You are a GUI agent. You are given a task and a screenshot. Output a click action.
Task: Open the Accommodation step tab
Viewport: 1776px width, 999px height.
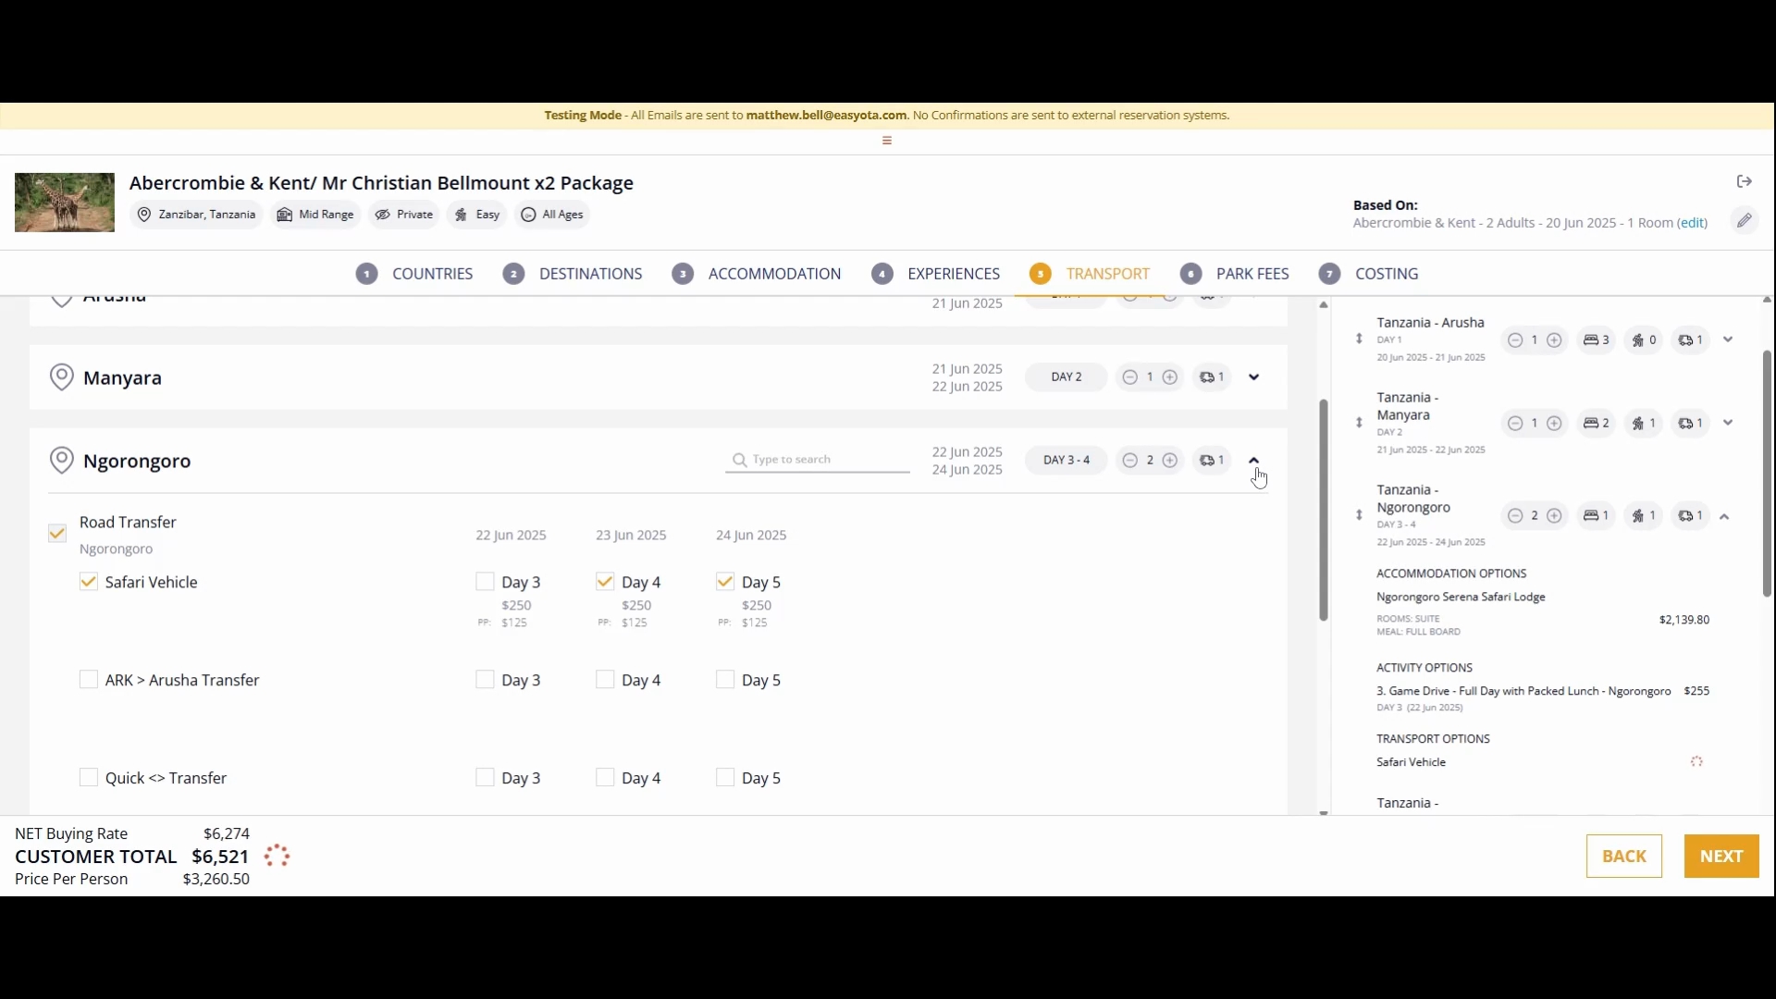coord(757,274)
